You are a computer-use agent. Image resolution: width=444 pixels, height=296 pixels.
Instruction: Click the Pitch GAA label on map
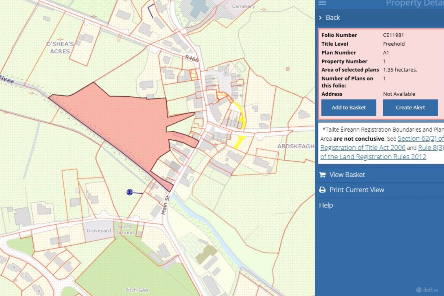coord(137,290)
